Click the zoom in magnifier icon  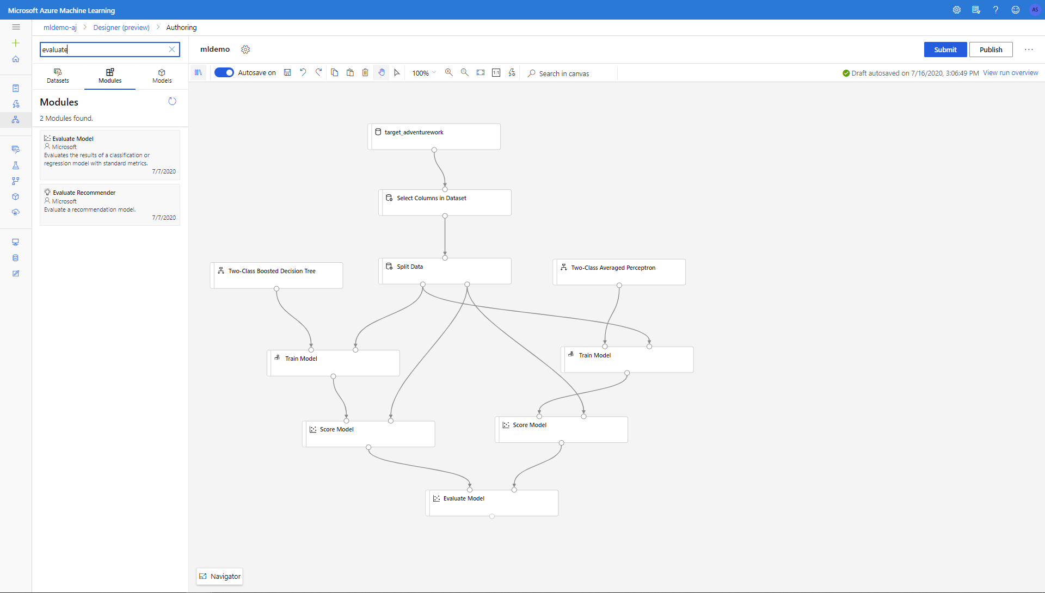449,72
